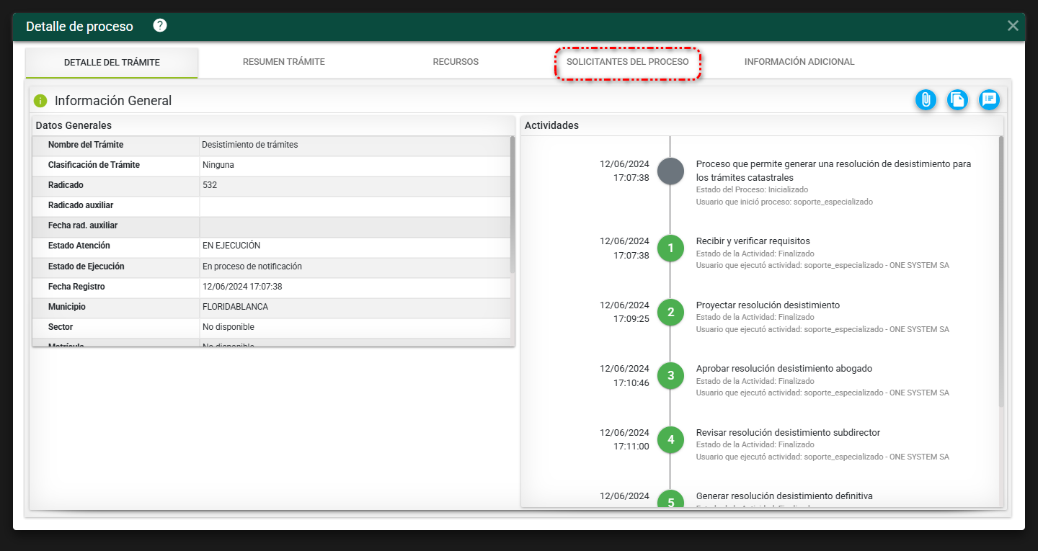Select step 5 circle Generar resolución definitiva
Viewport: 1038px width, 551px height.
point(670,501)
